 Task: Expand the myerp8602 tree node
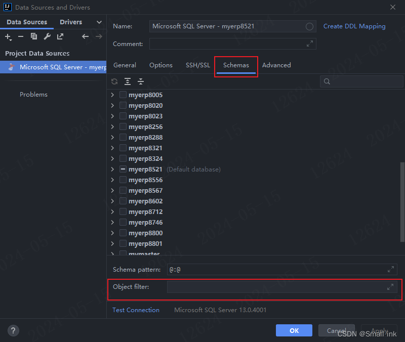coord(112,201)
